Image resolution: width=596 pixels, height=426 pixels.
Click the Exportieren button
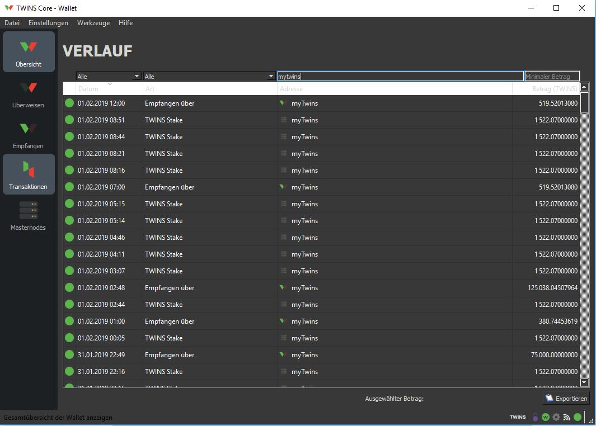coord(566,398)
